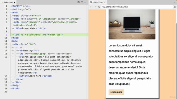Click the <html lang="en"> line
Viewport: 177px width, 99px height.
pyautogui.click(x=21, y=9)
